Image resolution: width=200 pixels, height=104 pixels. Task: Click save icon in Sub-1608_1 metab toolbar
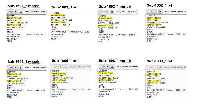pyautogui.click(x=112, y=67)
